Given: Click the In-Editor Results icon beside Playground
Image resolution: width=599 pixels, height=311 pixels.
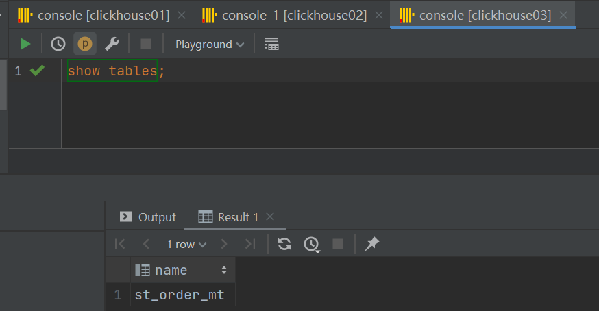Looking at the screenshot, I should click(272, 45).
